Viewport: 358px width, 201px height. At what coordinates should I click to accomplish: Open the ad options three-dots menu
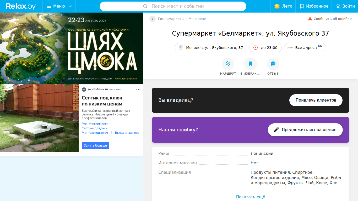coord(138,90)
